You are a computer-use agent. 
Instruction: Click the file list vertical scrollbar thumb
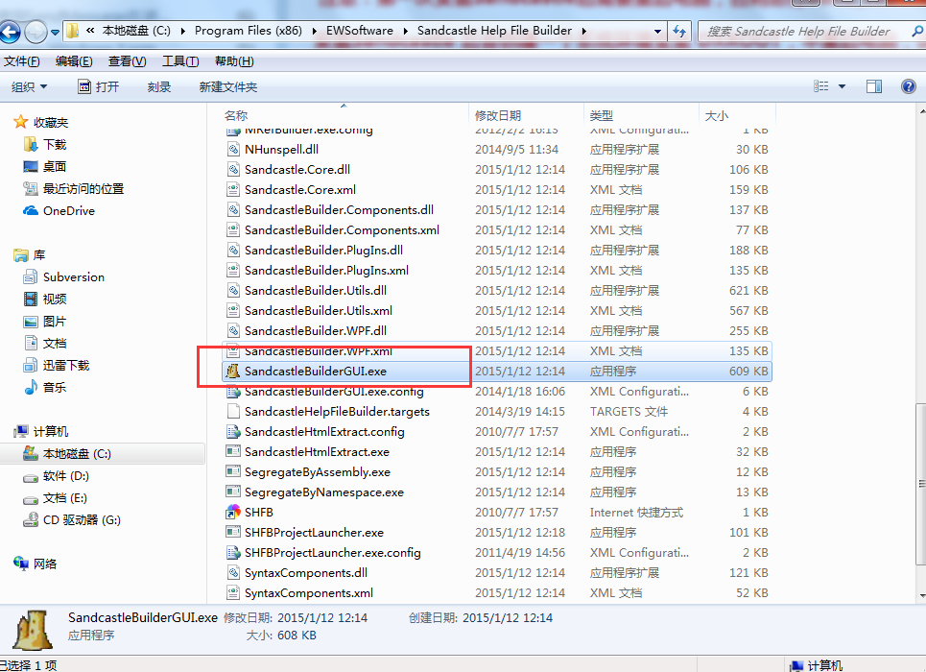(920, 484)
